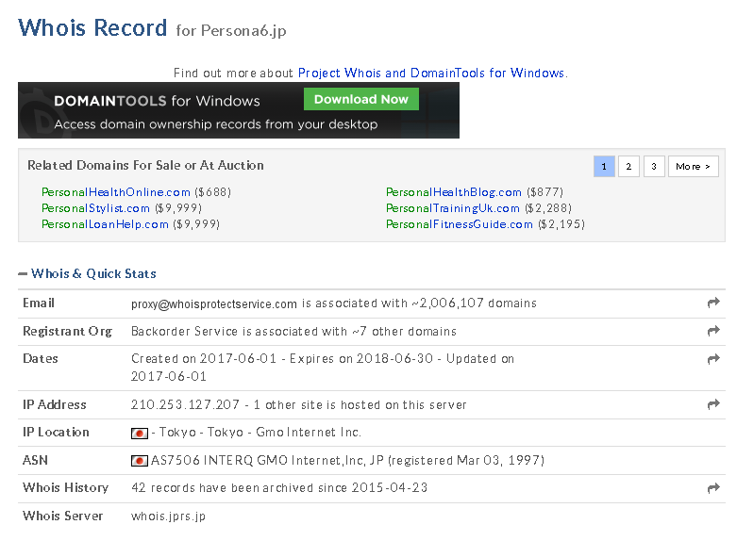Image resolution: width=737 pixels, height=541 pixels.
Task: Click the Download Now button
Action: click(361, 99)
